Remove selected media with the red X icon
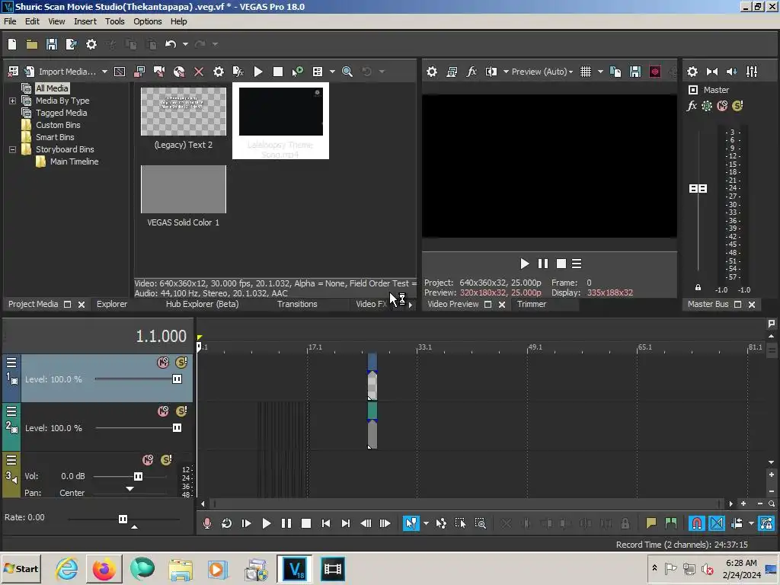Screen dimensions: 780x585 click(x=199, y=72)
